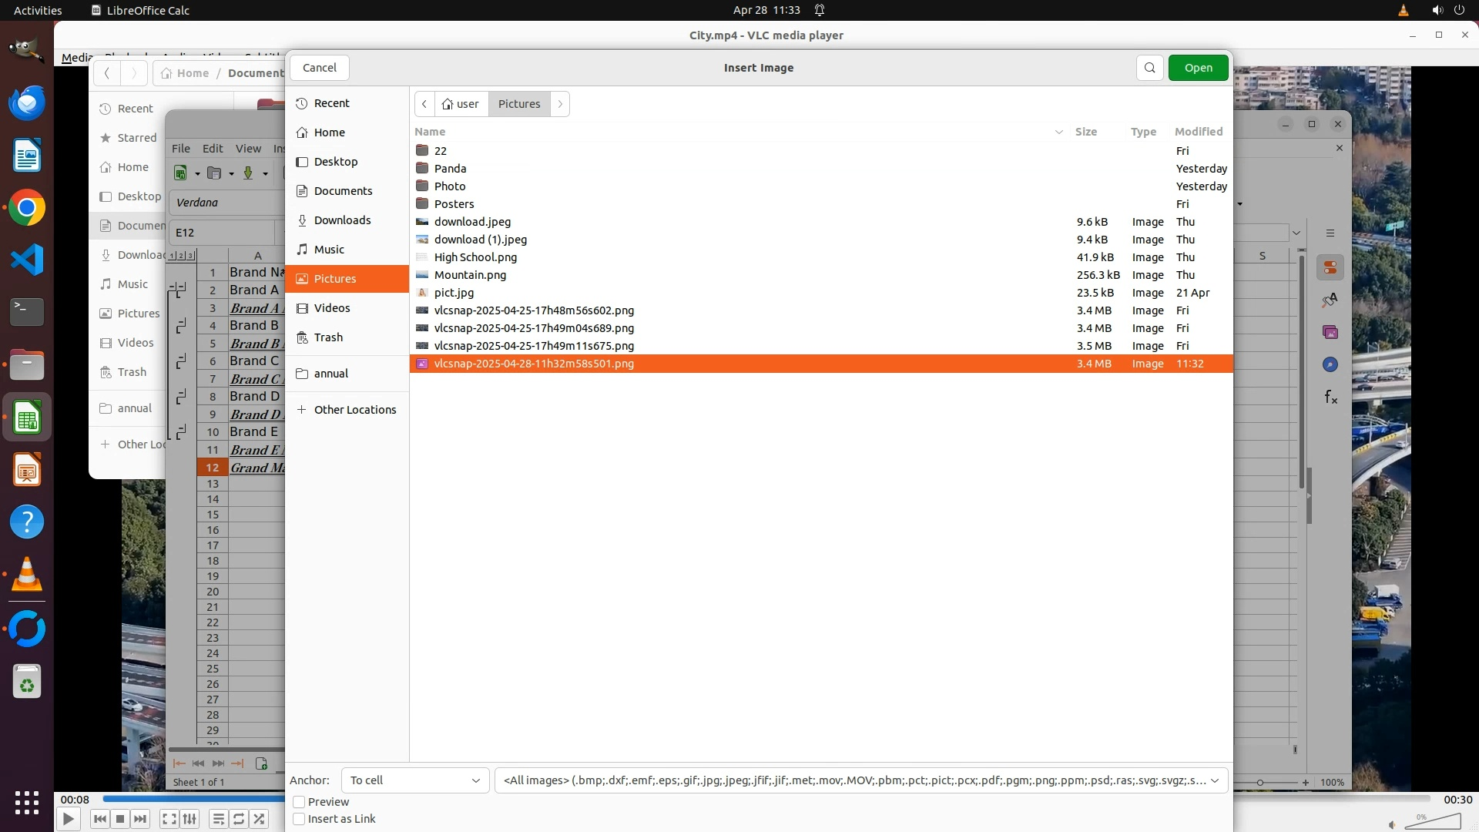Viewport: 1479px width, 832px height.
Task: Enable the Insert as Link checkbox
Action: point(300,819)
